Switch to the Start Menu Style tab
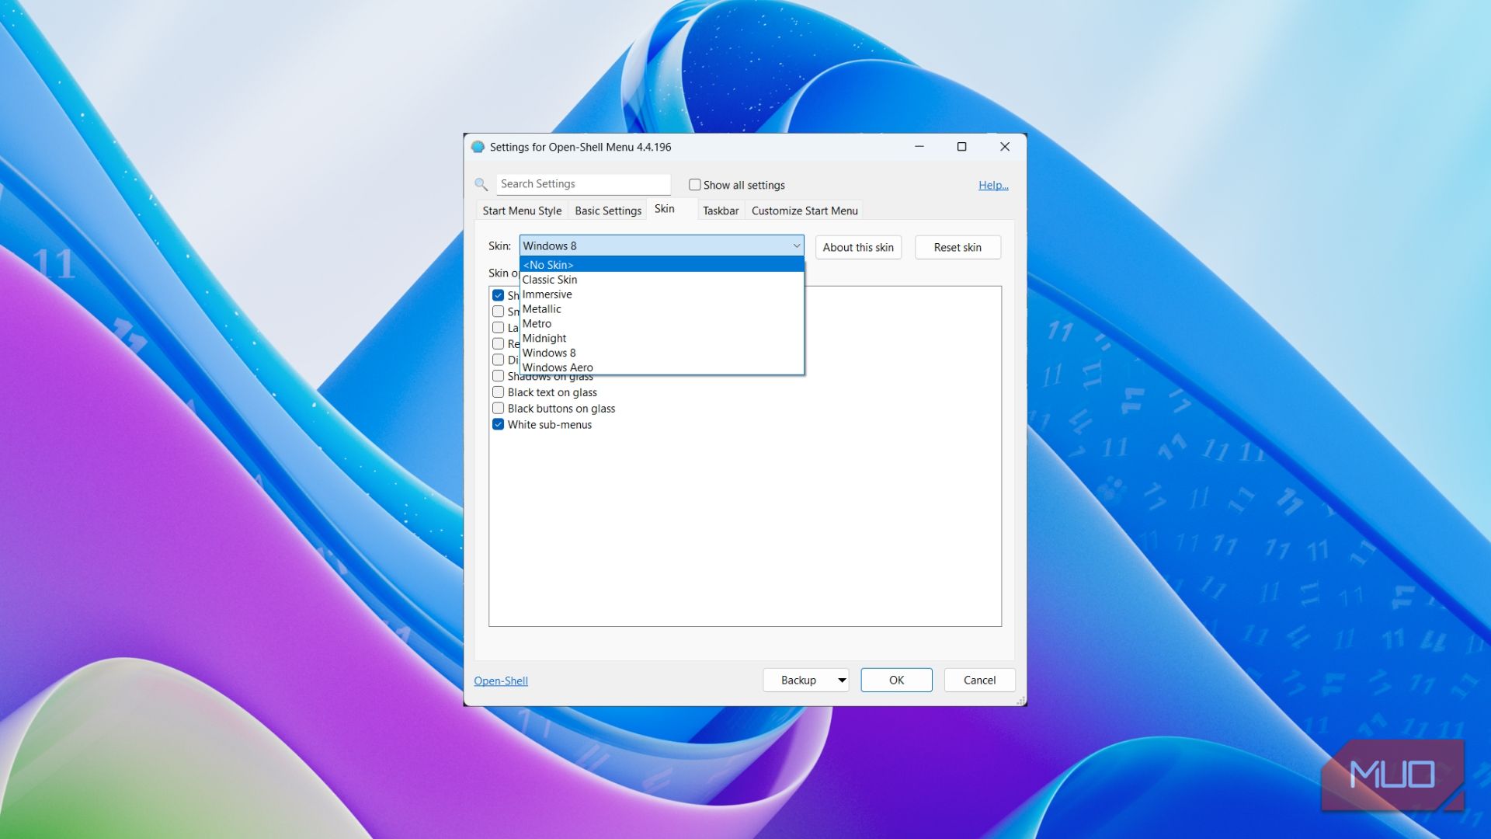Screen dimensions: 1491x839 [522, 211]
